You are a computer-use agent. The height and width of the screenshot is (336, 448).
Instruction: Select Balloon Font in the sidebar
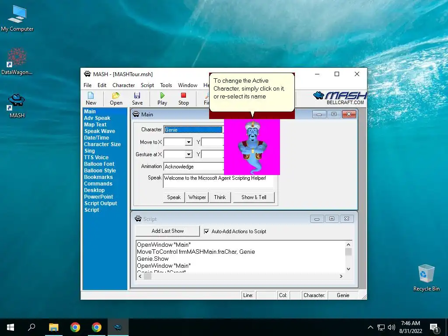point(99,164)
